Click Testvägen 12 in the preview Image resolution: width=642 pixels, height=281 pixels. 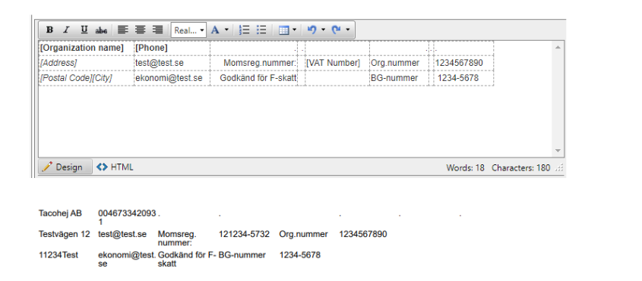pyautogui.click(x=65, y=234)
